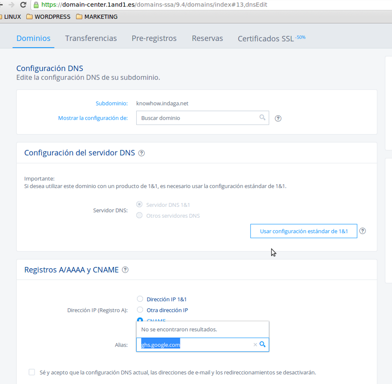Click Usar configuración estándar de 1&1 button
This screenshot has width=392, height=384.
304,231
